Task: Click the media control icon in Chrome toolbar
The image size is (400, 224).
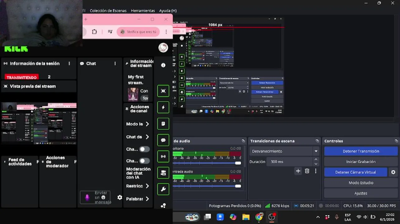Action: pyautogui.click(x=110, y=32)
